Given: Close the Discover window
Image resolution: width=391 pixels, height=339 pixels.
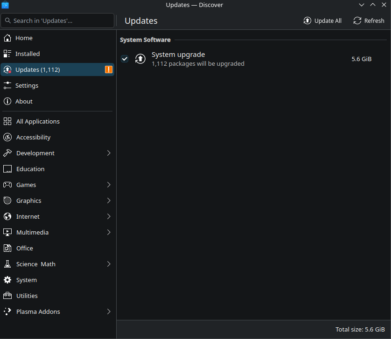Looking at the screenshot, I should pos(384,5).
